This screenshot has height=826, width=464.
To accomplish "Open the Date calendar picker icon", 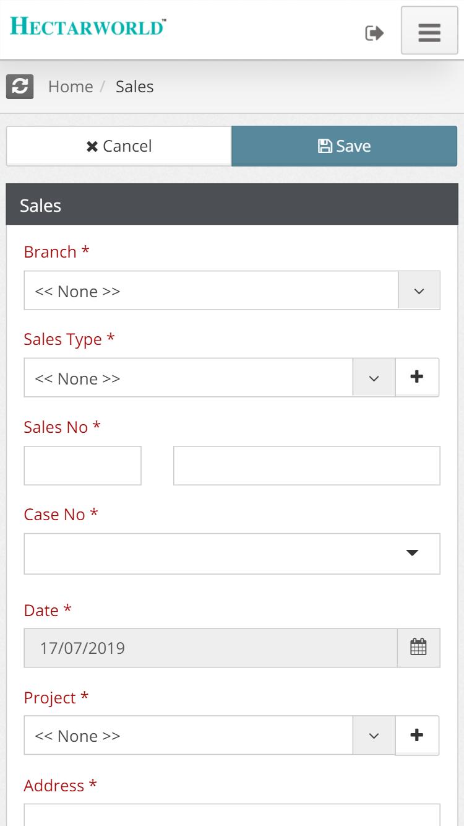I will 419,648.
